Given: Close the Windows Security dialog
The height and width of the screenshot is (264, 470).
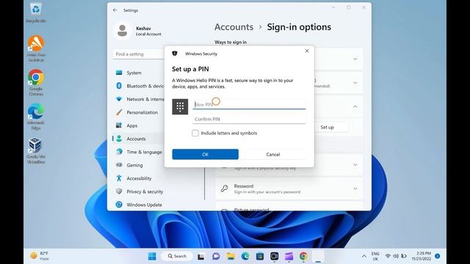Looking at the screenshot, I should (307, 51).
